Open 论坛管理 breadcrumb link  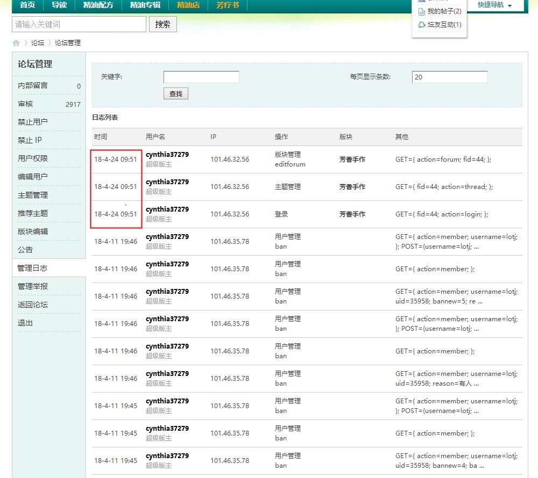click(68, 43)
